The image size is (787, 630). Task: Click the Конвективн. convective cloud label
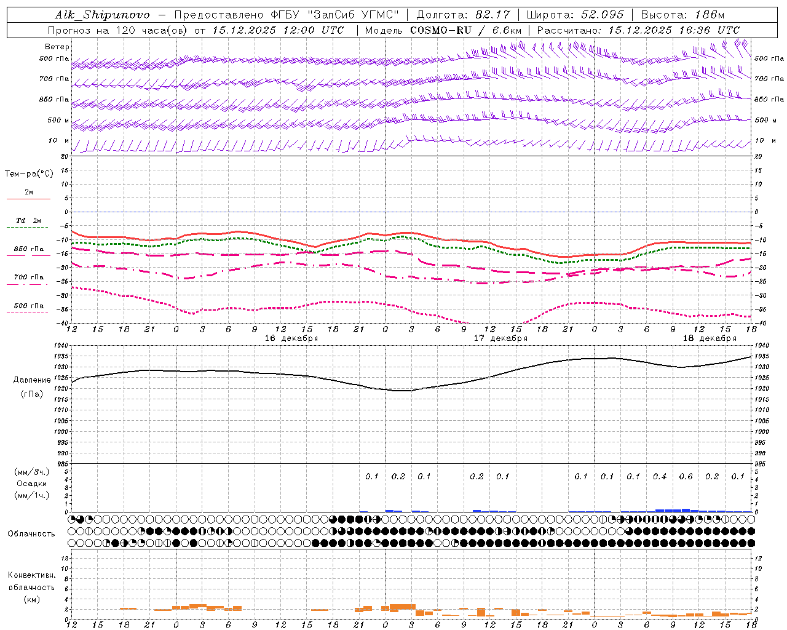point(31,575)
